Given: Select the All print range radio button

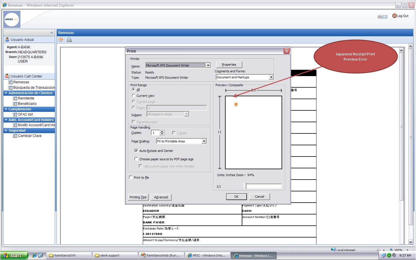Looking at the screenshot, I should tap(133, 89).
